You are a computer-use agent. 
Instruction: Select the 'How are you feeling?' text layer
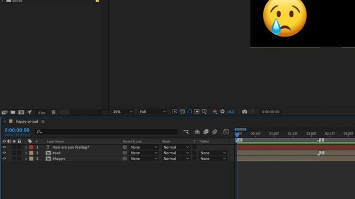[x=70, y=147]
